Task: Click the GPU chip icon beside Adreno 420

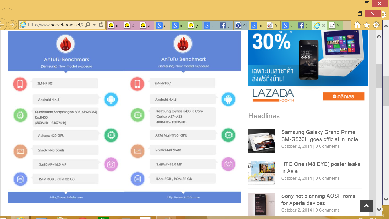Action: (x=111, y=135)
